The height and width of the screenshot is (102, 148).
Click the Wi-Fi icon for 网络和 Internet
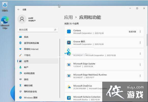point(20,49)
